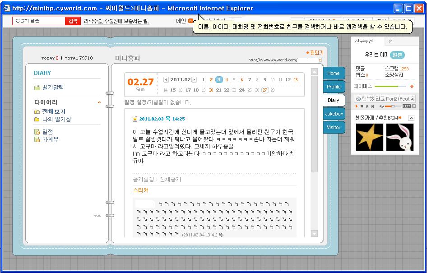Click the diary entry note icon beside 2011.02.03
This screenshot has width=427, height=273.
(x=135, y=119)
